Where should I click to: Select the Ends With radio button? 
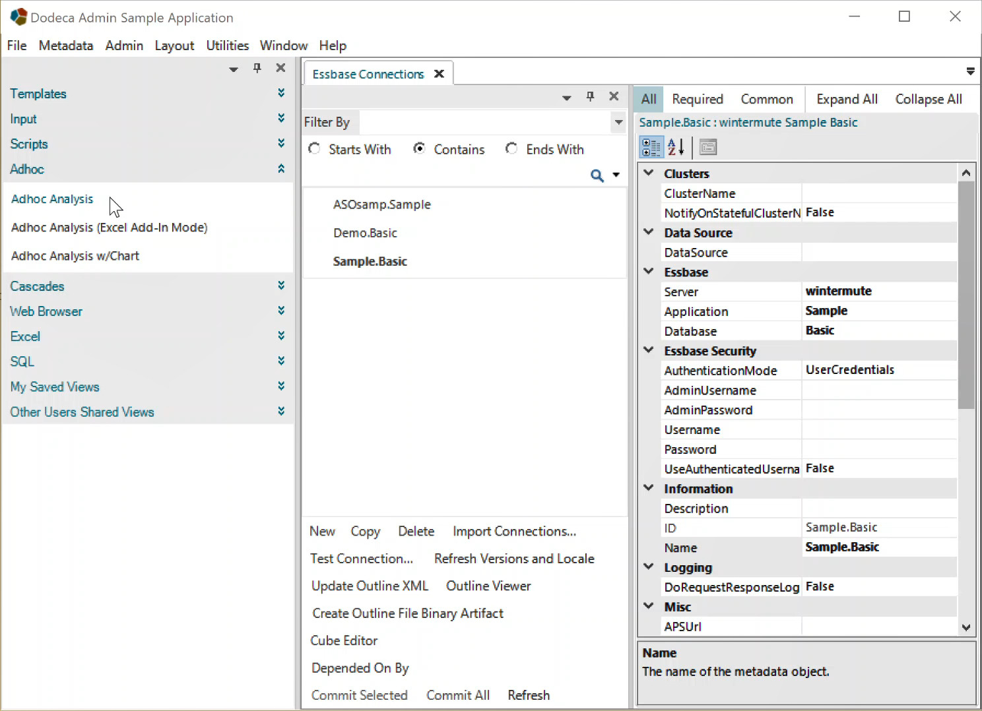pos(511,148)
